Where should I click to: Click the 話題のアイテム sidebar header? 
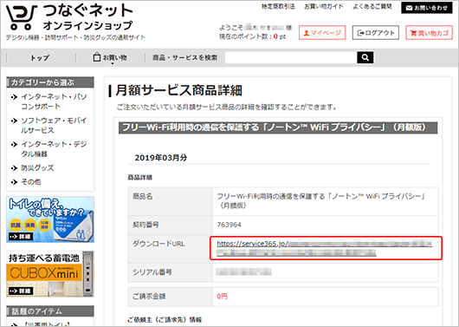[x=50, y=311]
